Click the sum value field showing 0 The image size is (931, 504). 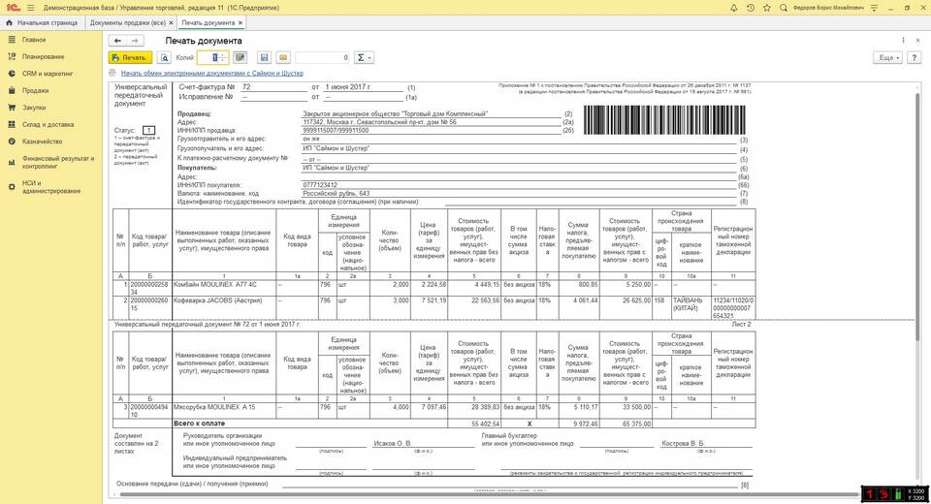click(322, 57)
